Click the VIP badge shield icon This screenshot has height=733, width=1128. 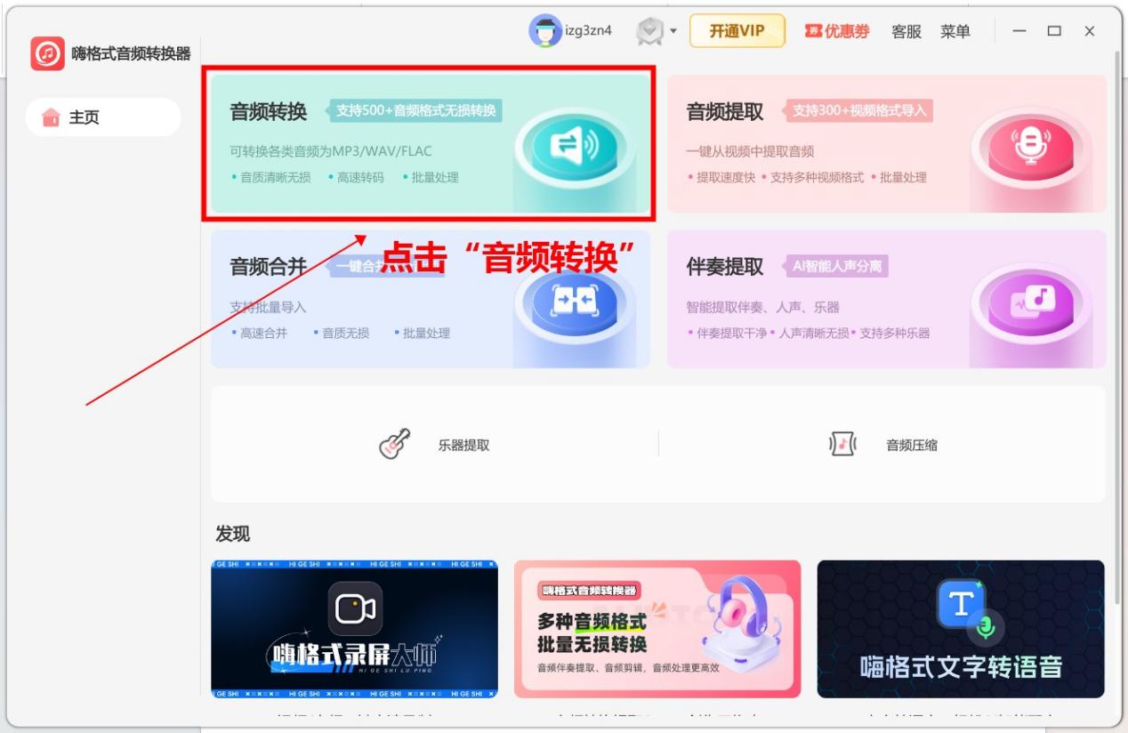tap(650, 32)
